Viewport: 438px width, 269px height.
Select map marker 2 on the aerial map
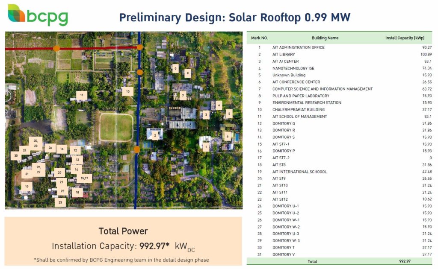(x=155, y=135)
